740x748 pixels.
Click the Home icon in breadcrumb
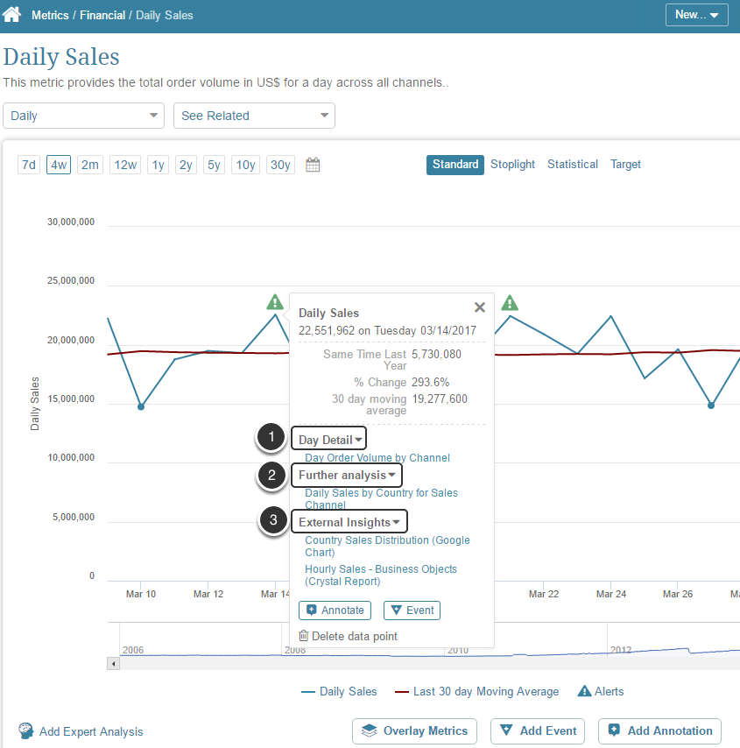(x=12, y=15)
